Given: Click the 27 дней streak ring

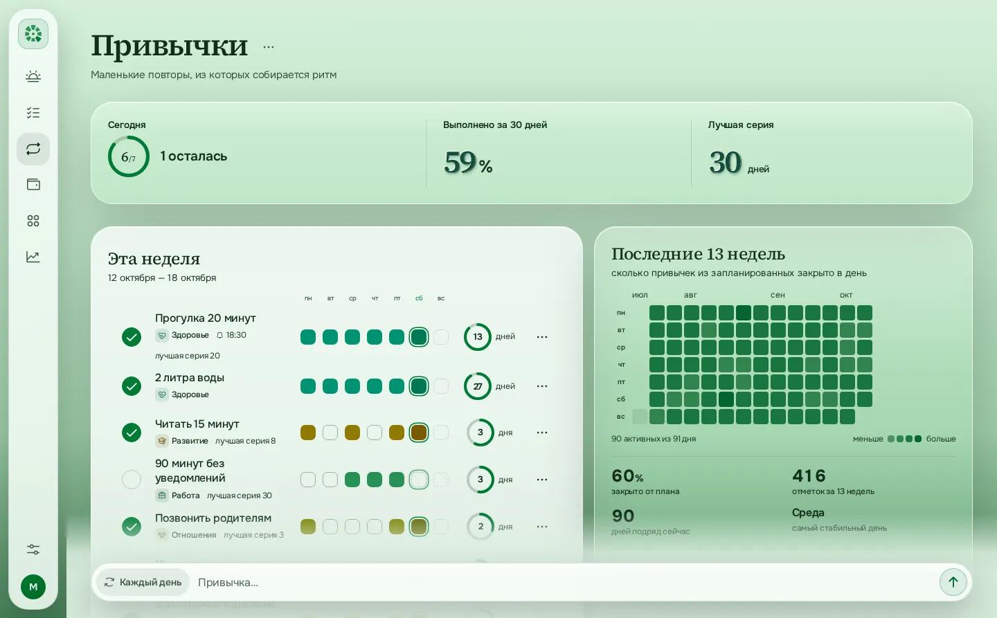Looking at the screenshot, I should click(478, 386).
